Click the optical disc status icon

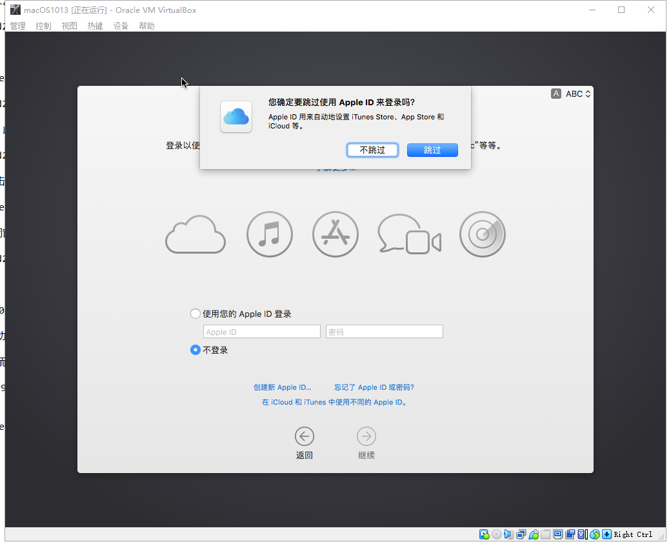(x=496, y=534)
